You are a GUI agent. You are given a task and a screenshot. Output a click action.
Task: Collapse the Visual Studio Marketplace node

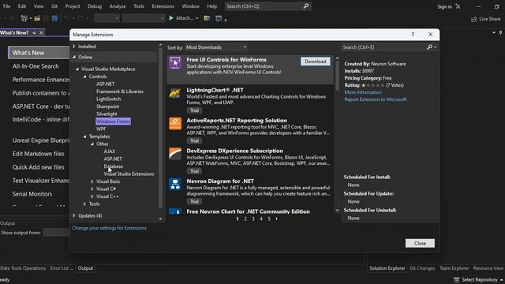coord(77,69)
